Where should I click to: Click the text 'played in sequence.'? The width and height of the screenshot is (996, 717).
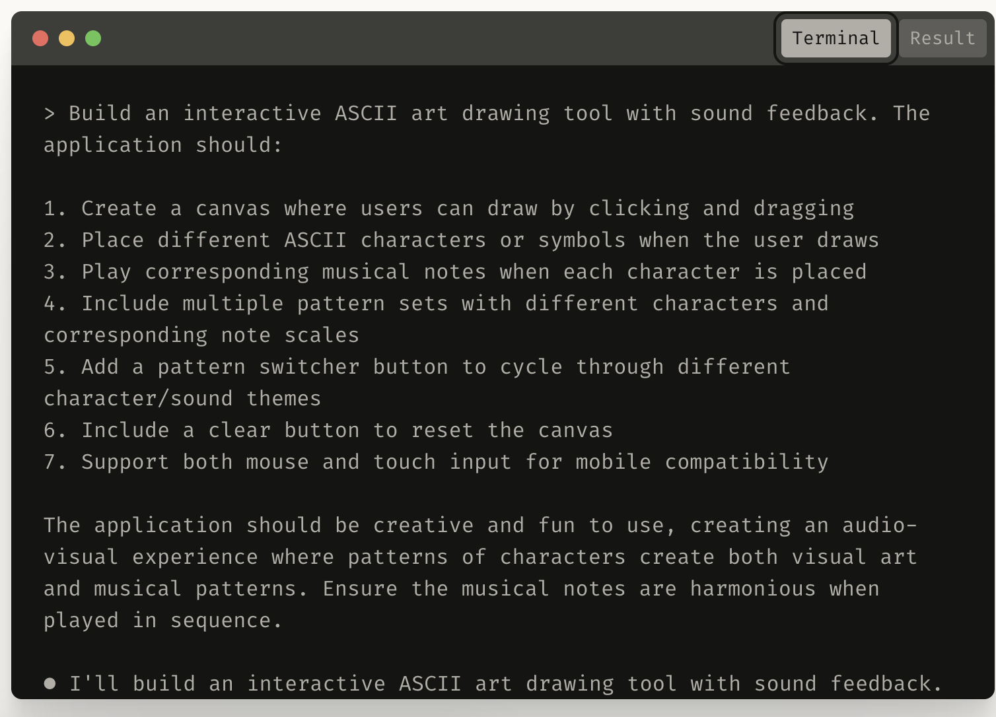(x=163, y=621)
